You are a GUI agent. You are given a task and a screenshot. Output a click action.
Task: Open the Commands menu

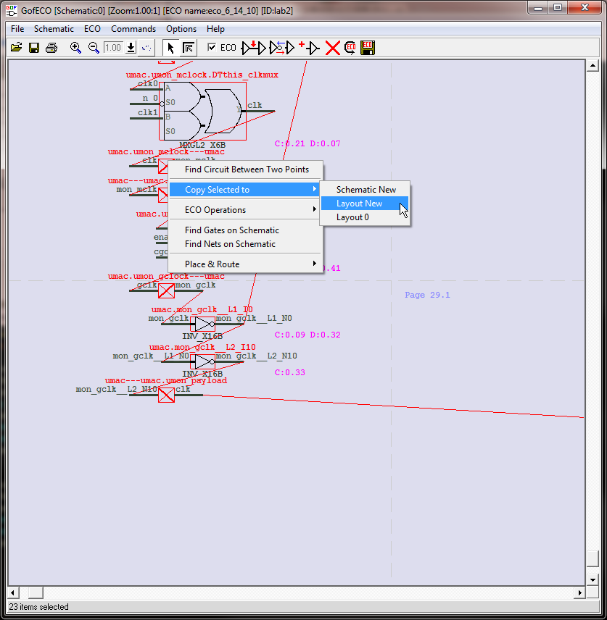(x=133, y=29)
